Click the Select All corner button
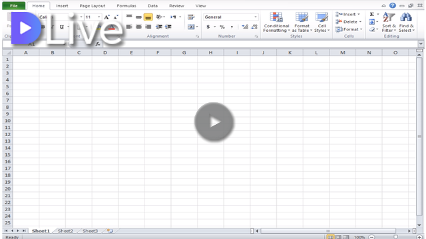Viewport: 426px width, 239px height. (x=7, y=52)
